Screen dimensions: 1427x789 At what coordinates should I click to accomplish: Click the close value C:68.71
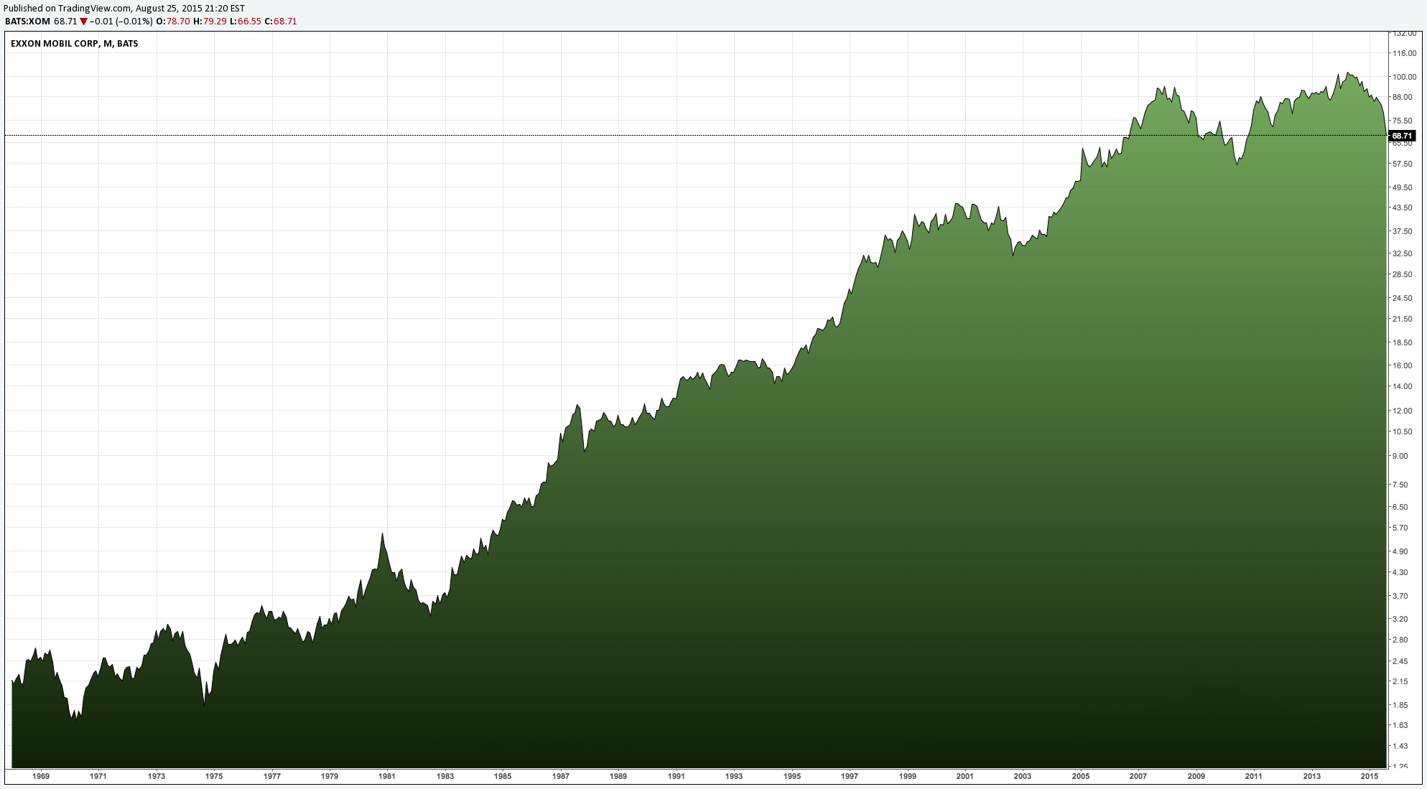pyautogui.click(x=281, y=22)
